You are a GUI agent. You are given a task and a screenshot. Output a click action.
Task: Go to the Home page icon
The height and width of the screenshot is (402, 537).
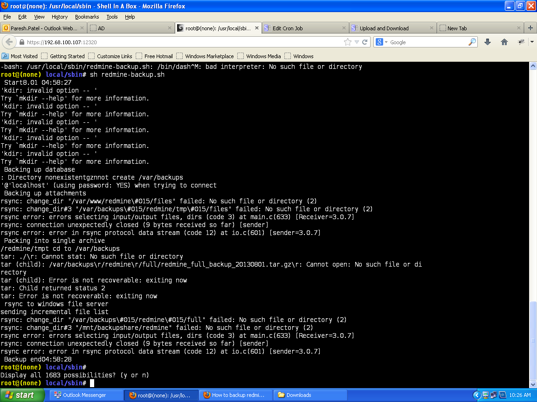pos(504,42)
